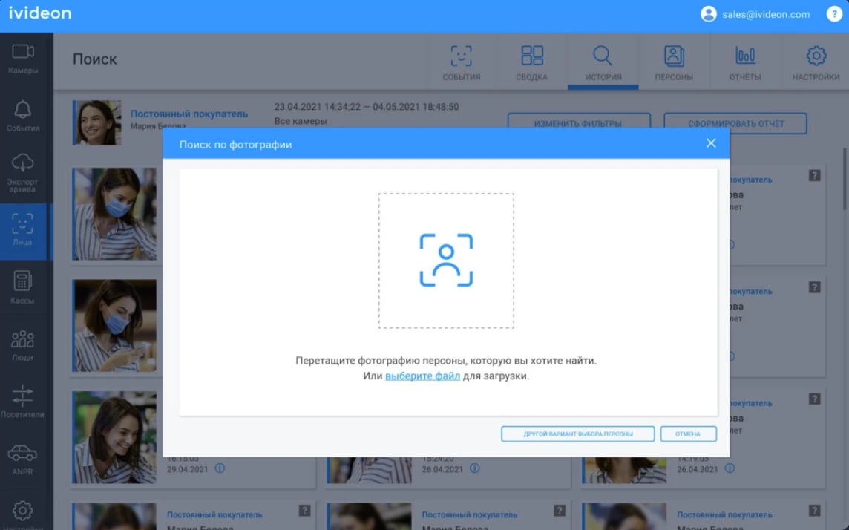Open Cameras (Камеры) in the sidebar

coord(23,59)
